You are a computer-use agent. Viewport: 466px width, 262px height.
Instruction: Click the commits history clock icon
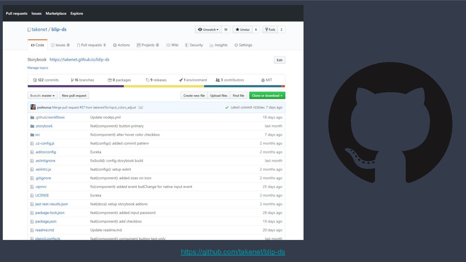[x=35, y=80]
